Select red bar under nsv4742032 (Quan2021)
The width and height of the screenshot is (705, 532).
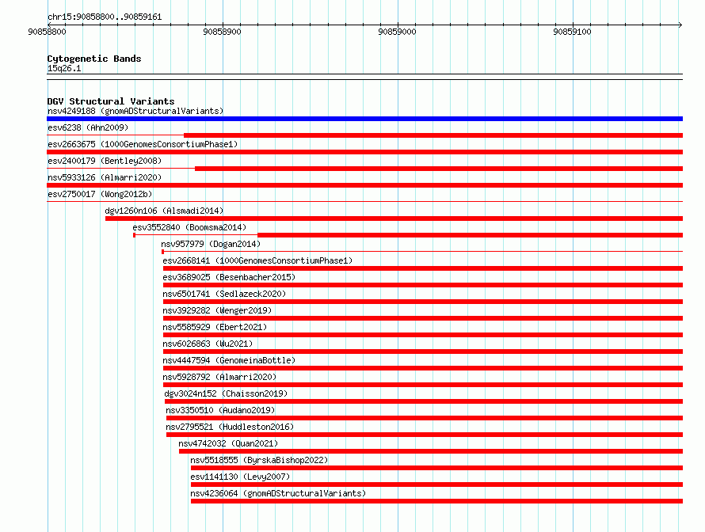click(431, 451)
